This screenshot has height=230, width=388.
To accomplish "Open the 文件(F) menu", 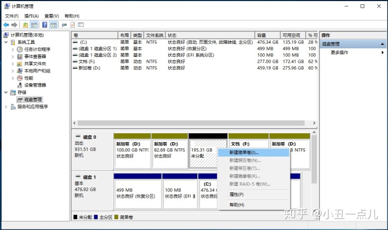I will pyautogui.click(x=12, y=16).
